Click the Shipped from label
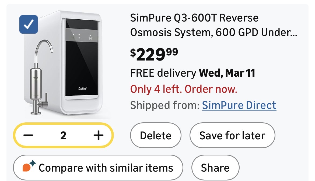The width and height of the screenshot is (315, 181). pyautogui.click(x=164, y=105)
